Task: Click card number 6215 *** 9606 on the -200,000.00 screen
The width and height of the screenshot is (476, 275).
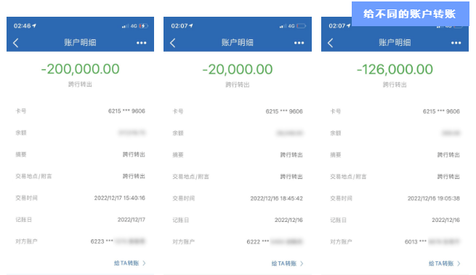Action: point(126,111)
